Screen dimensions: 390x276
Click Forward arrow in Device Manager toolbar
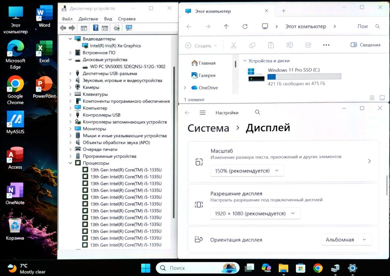click(72, 28)
